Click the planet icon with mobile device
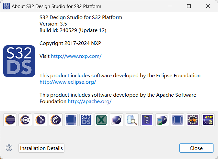218x159 pixels. (x=162, y=120)
